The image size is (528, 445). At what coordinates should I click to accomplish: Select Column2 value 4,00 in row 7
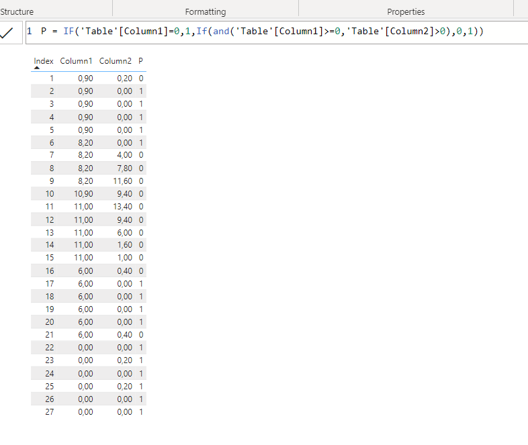click(124, 155)
